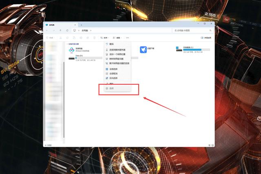This screenshot has width=261, height=174.
Task: Choose 全部取消 (Select none) menu item
Action: tap(117, 73)
